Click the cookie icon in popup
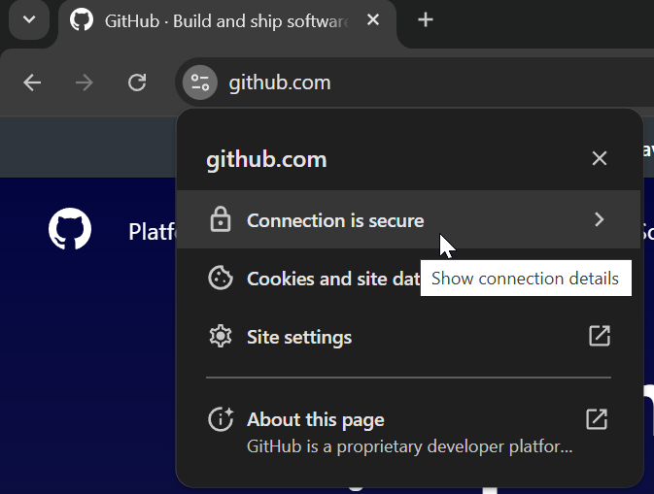Image resolution: width=654 pixels, height=494 pixels. point(221,278)
